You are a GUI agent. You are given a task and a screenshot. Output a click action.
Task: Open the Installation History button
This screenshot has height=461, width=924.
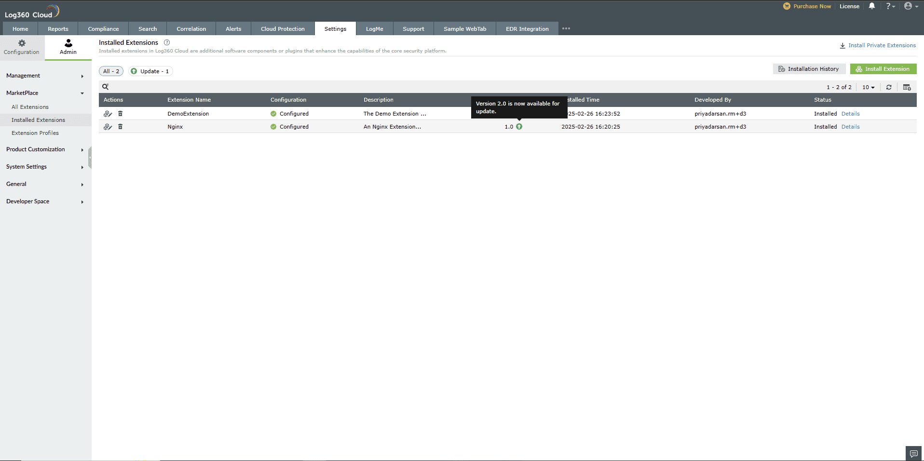pos(809,69)
